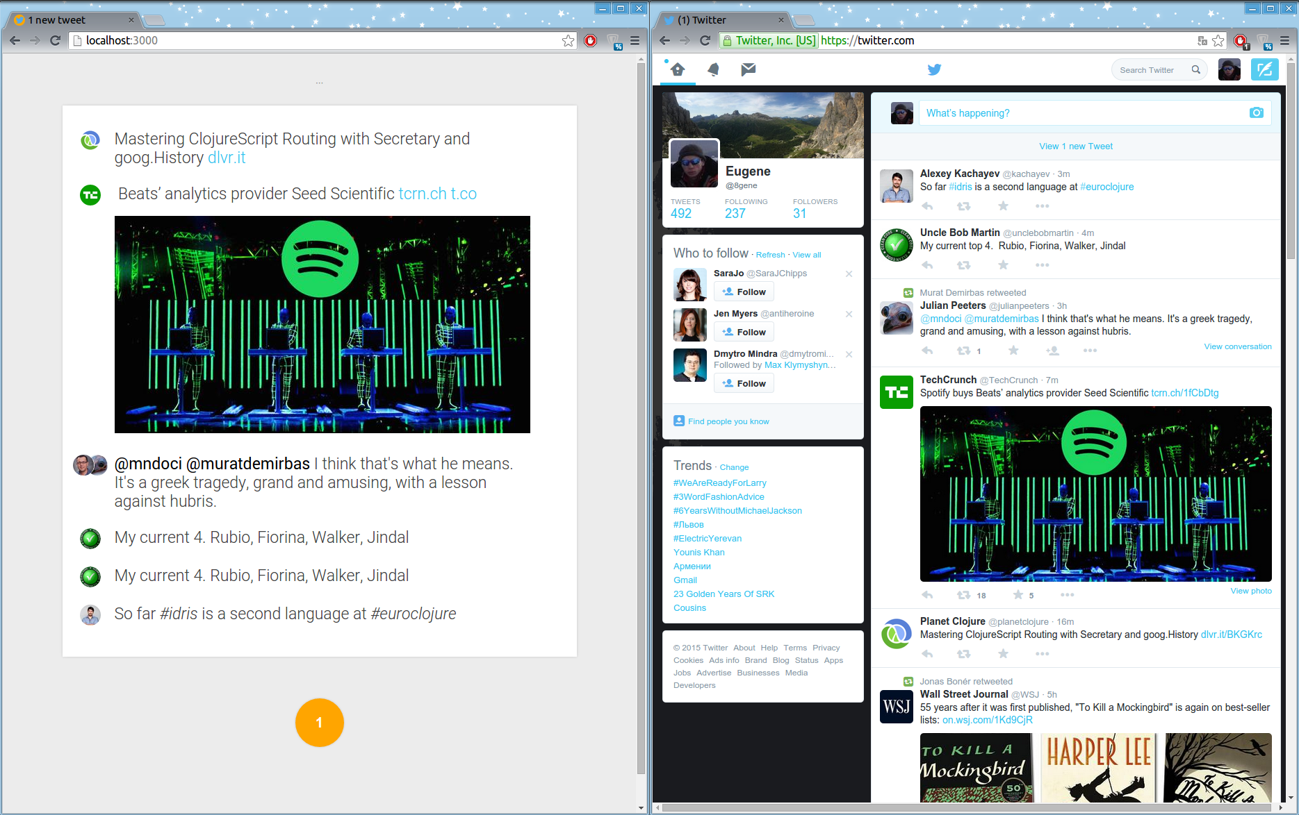Click Eugene's profile picture in sidebar
The width and height of the screenshot is (1299, 815).
(x=694, y=163)
